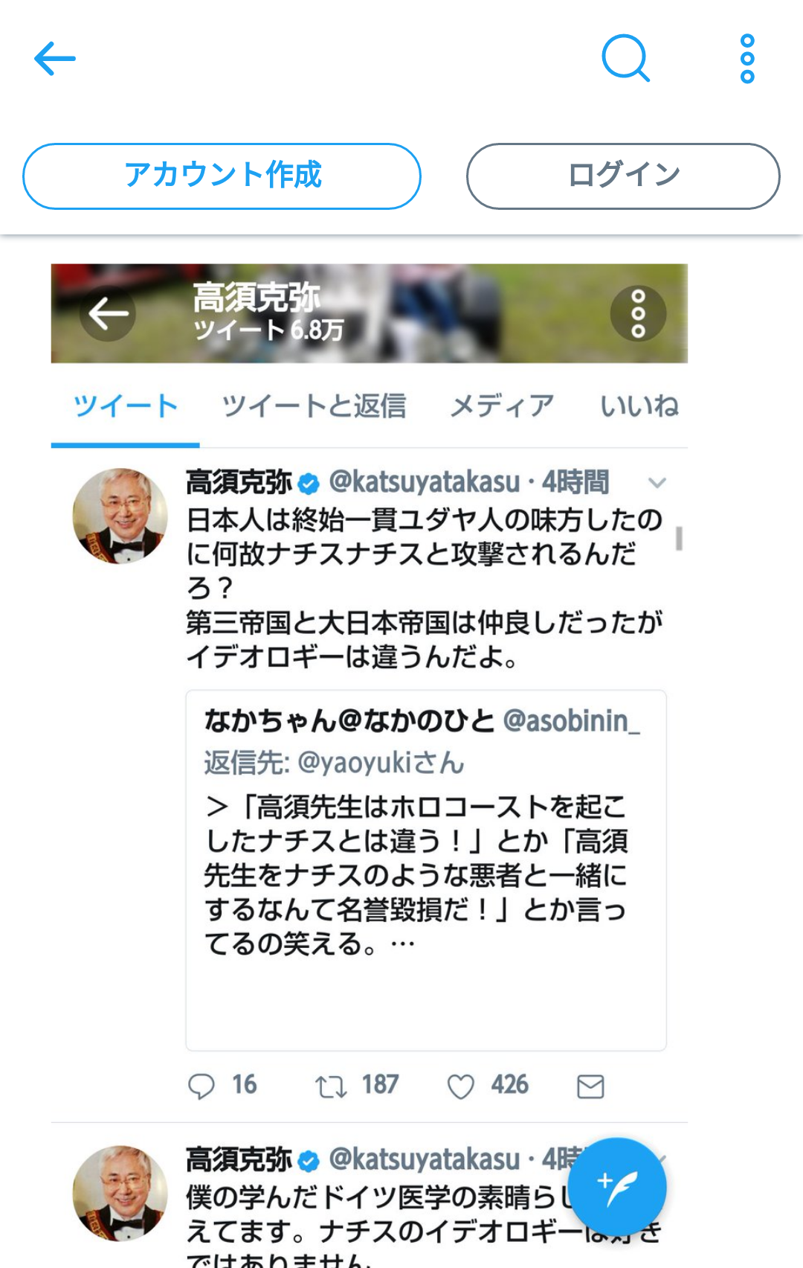Expand first tweet's chevron dropdown
Viewport: 803px width, 1268px height.
[x=657, y=483]
